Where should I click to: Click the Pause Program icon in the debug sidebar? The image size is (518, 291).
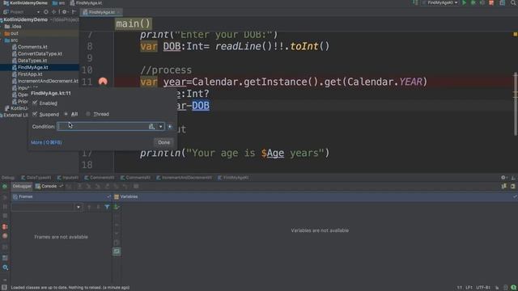[x=5, y=207]
